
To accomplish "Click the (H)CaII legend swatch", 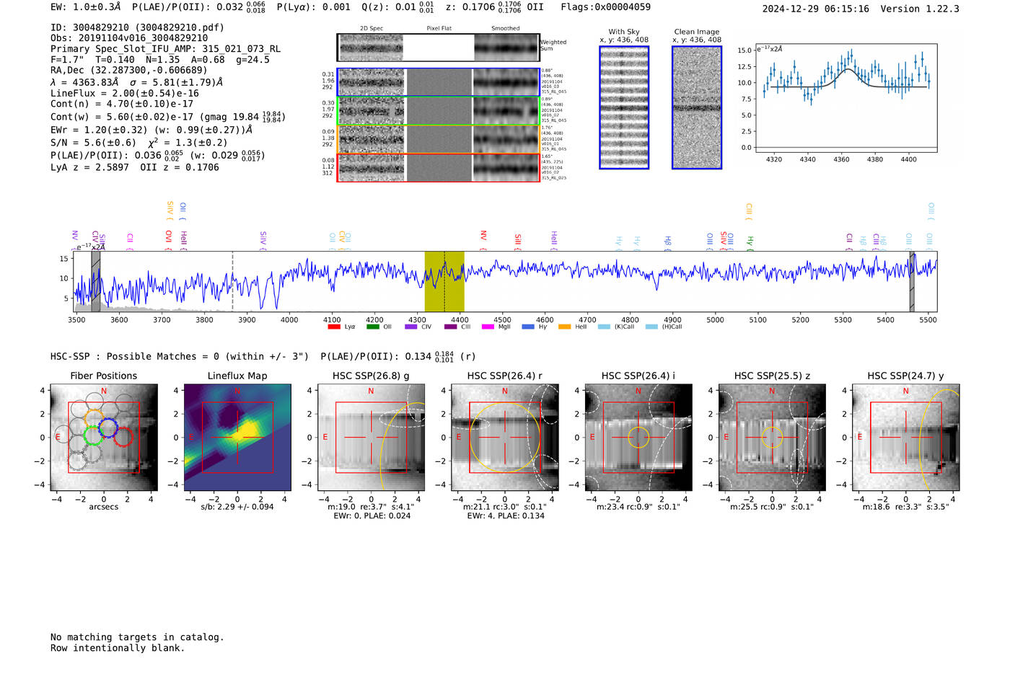I will tap(651, 327).
